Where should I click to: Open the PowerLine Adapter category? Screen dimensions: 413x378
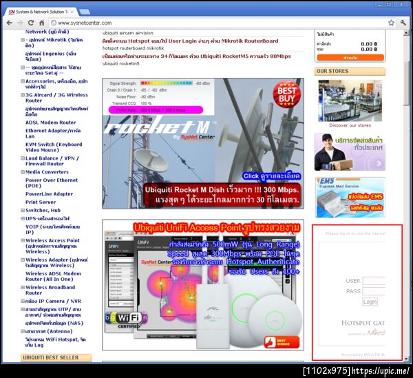coord(49,194)
